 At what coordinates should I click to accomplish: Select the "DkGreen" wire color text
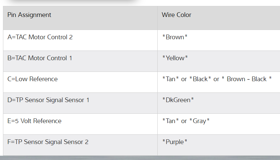178,100
